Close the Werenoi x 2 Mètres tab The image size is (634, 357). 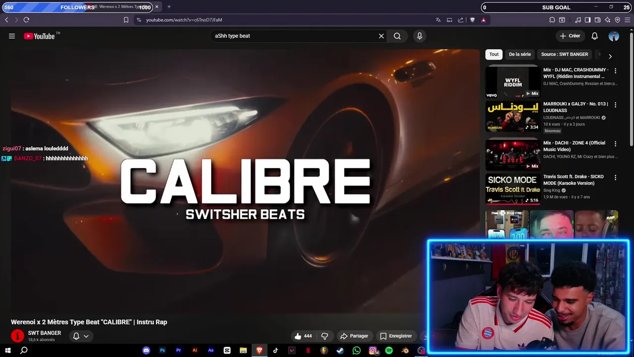[157, 7]
